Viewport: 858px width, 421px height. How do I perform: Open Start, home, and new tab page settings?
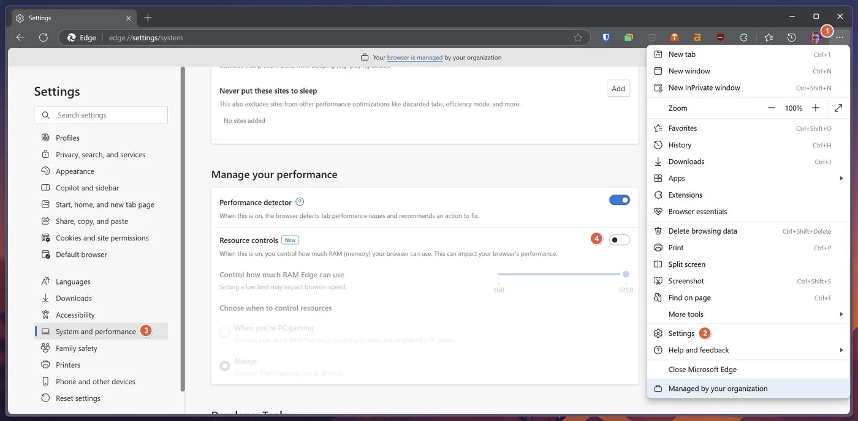point(101,204)
